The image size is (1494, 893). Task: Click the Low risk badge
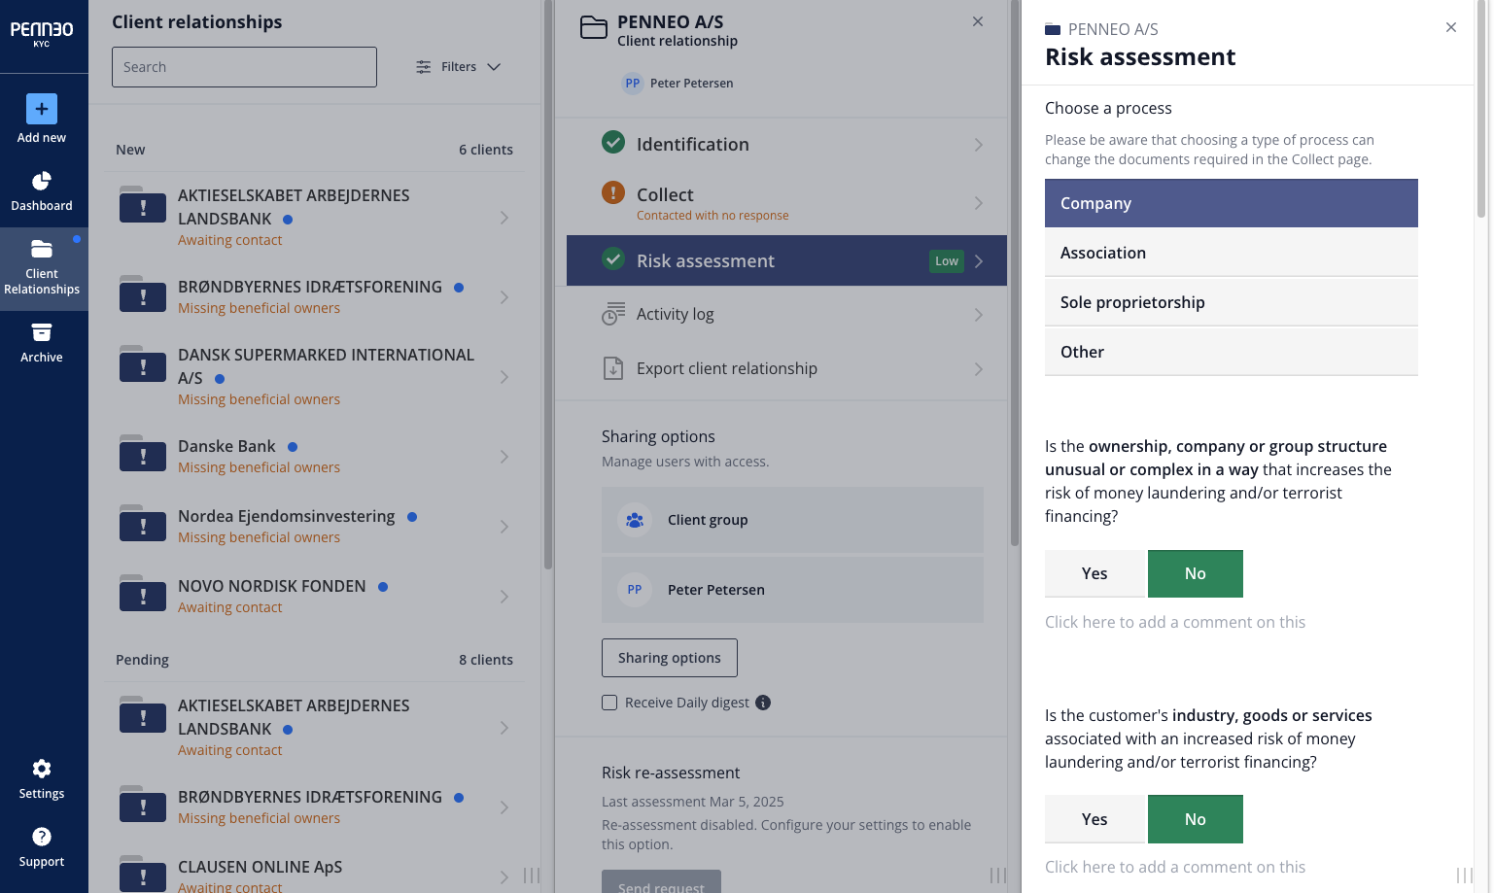pos(947,260)
